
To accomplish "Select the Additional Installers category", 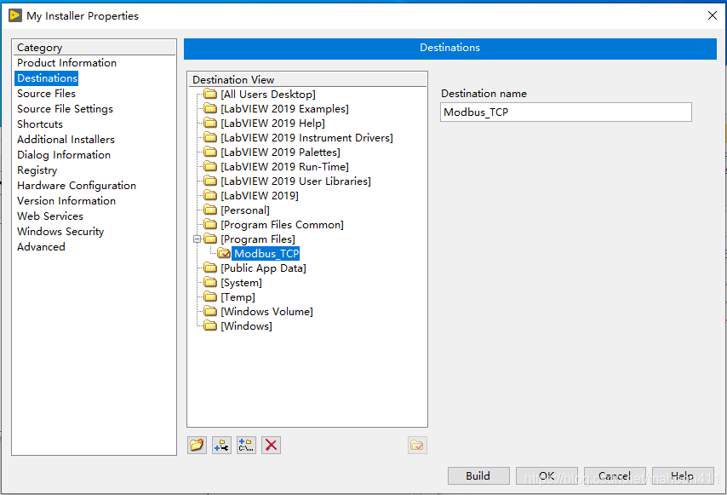I will pyautogui.click(x=66, y=140).
